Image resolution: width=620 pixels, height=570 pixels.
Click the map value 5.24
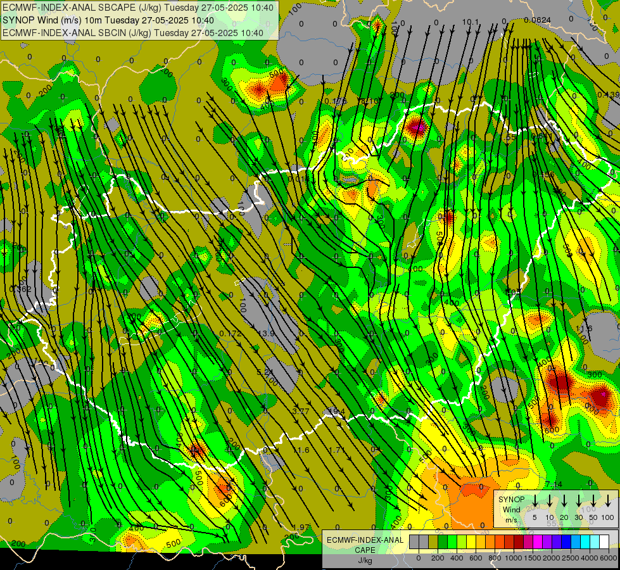click(265, 372)
